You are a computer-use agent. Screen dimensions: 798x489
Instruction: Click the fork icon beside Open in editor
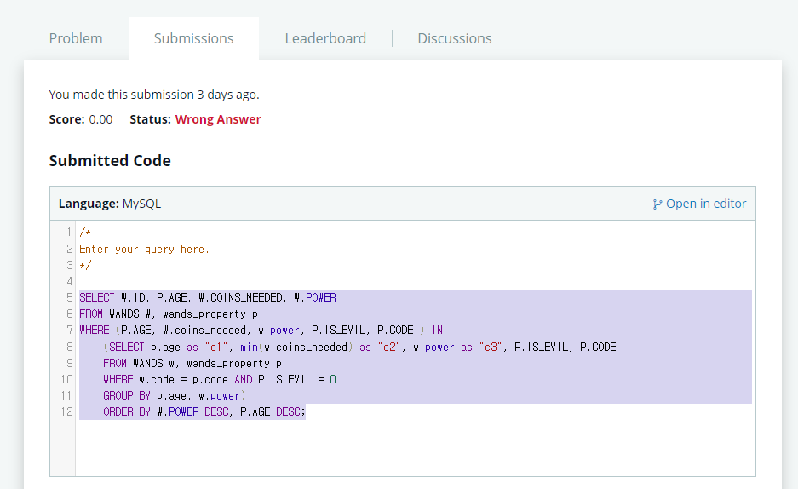pos(657,204)
